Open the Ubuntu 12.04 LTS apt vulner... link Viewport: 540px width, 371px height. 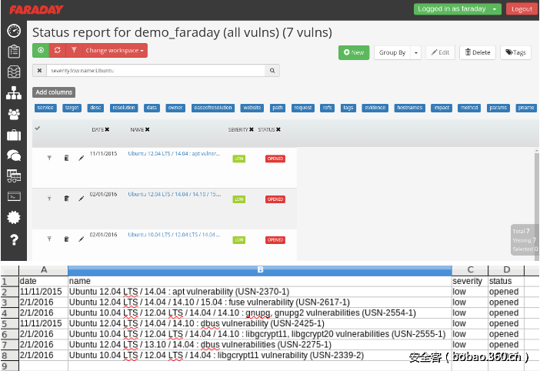(x=174, y=154)
